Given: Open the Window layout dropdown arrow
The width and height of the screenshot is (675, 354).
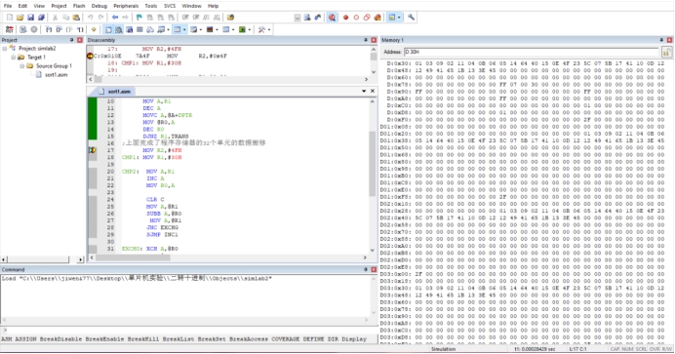Looking at the screenshot, I should [399, 18].
